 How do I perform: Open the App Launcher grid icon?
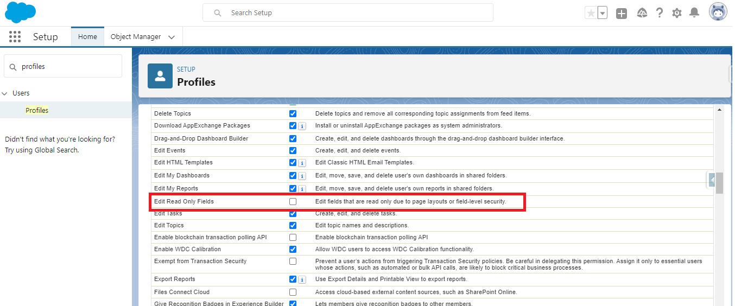(x=15, y=36)
